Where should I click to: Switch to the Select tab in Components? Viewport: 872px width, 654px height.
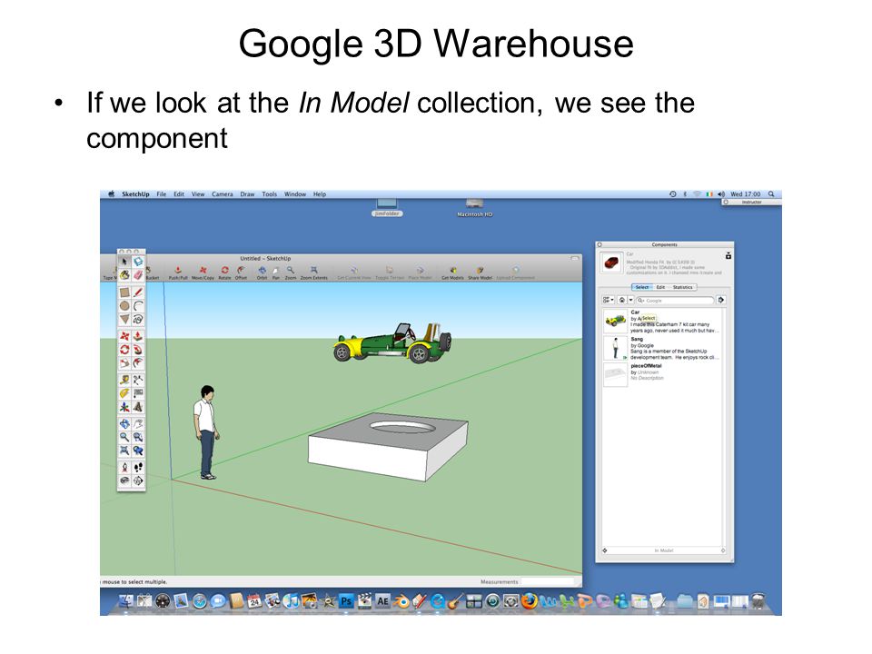tap(642, 287)
